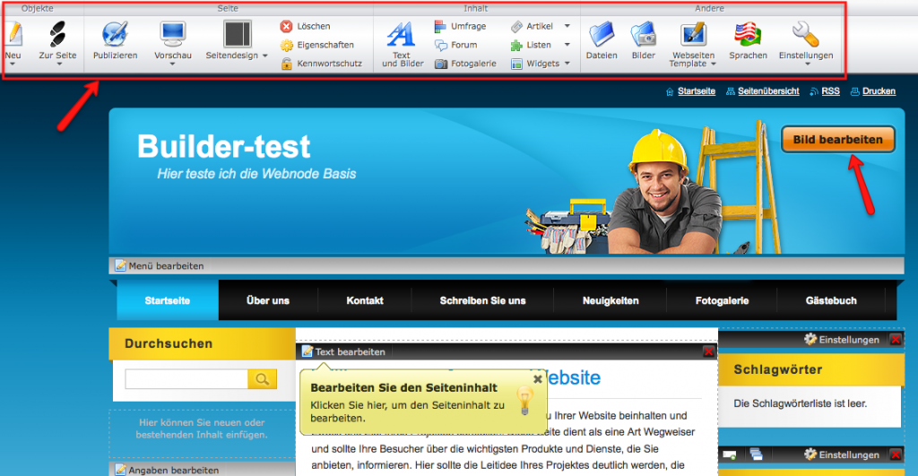This screenshot has width=918, height=476.
Task: Click into the Durchsuchen search field
Action: click(x=186, y=379)
